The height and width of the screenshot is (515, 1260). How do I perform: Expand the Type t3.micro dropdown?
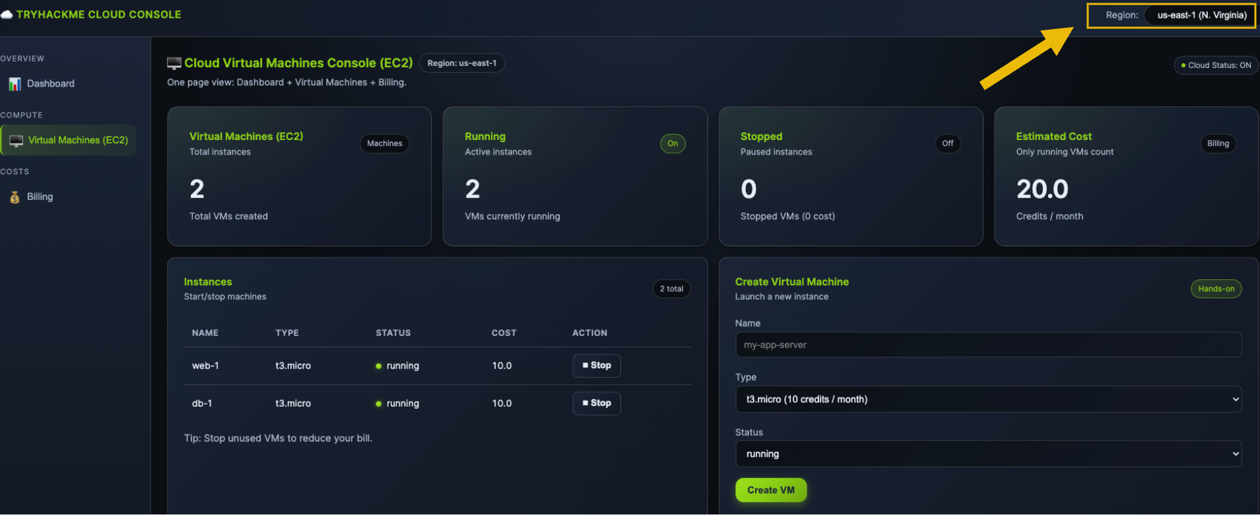coord(987,399)
